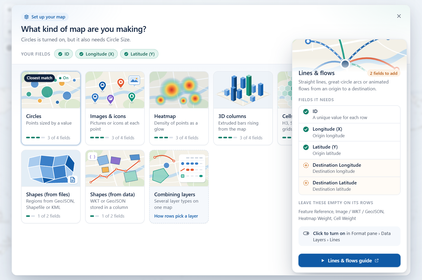Choose the Circles map type card
Screen dimensions: 422x280
click(x=51, y=108)
